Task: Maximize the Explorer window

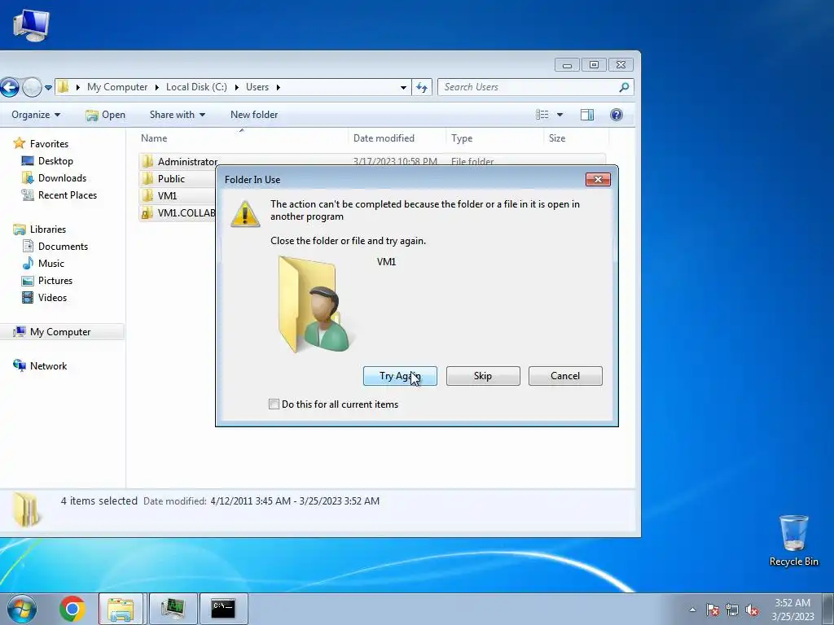Action: pos(594,65)
